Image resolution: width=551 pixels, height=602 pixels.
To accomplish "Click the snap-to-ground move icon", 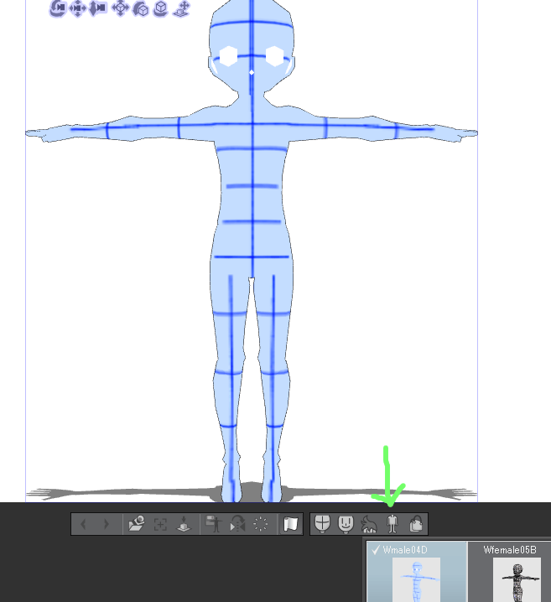I will point(180,8).
